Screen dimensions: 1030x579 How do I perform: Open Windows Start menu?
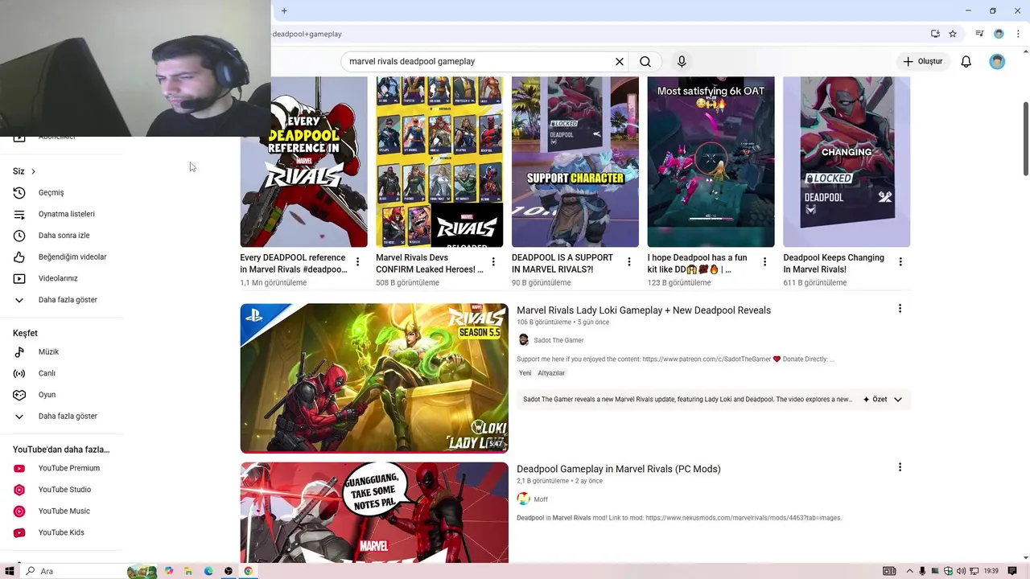[x=10, y=571]
